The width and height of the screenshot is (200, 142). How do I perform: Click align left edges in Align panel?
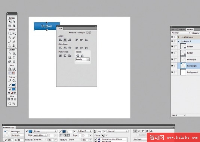coord(60,40)
